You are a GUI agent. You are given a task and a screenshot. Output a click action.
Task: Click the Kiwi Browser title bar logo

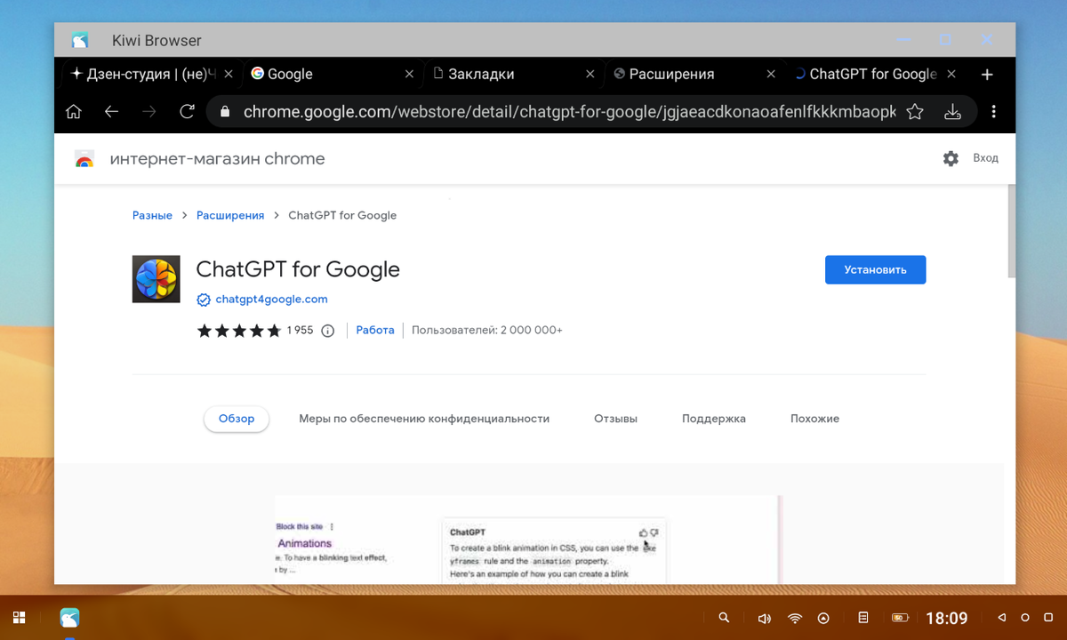pyautogui.click(x=80, y=40)
